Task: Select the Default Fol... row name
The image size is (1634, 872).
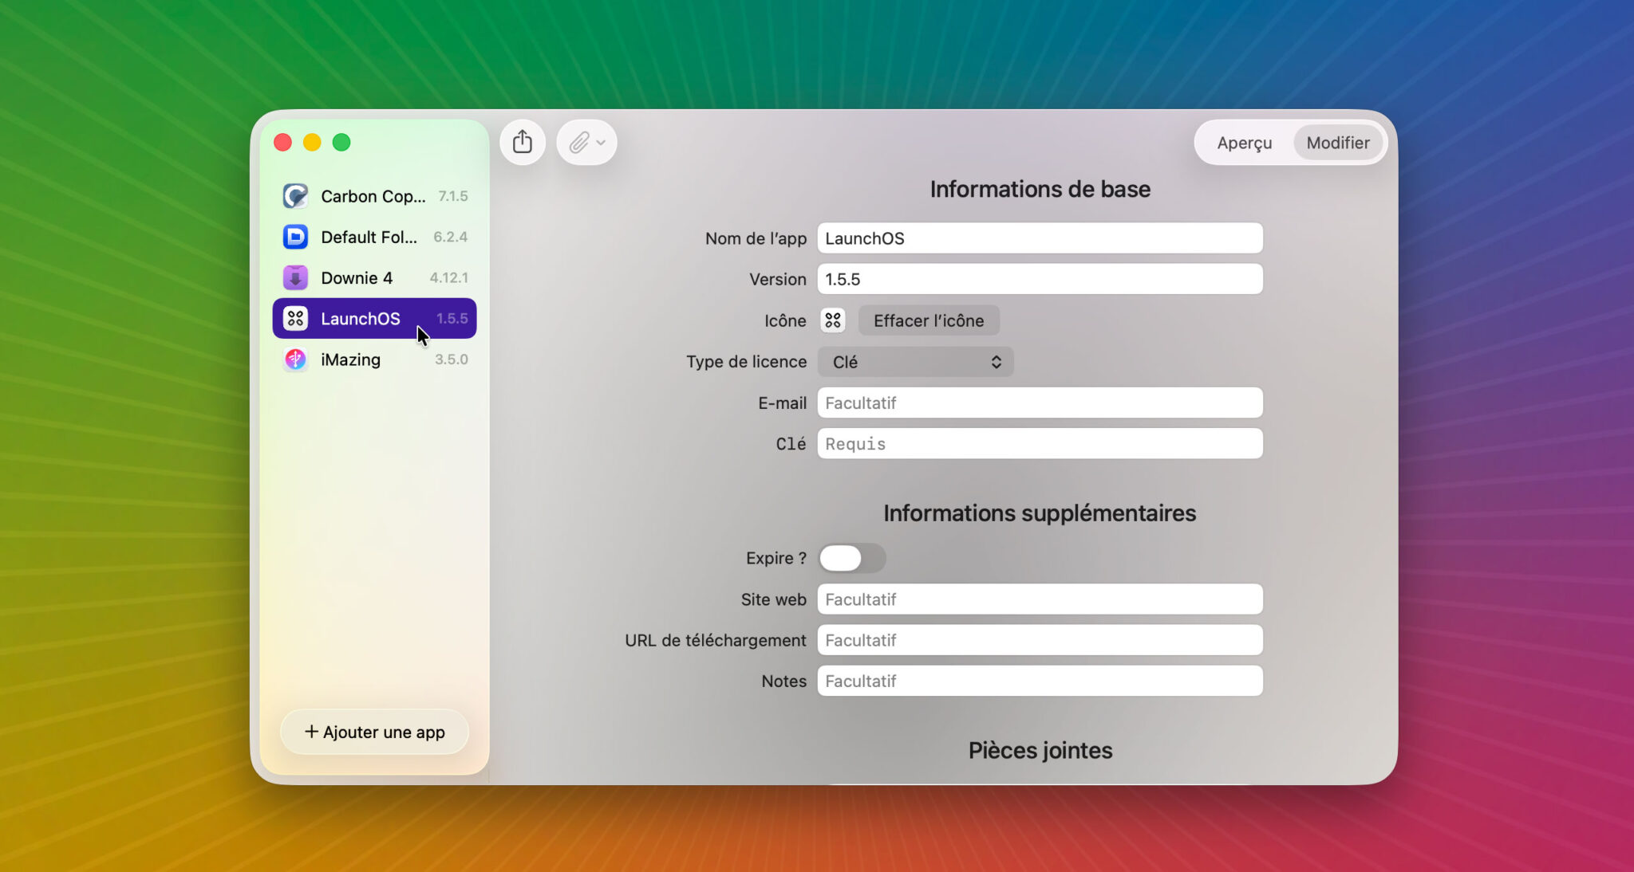Action: 369,237
